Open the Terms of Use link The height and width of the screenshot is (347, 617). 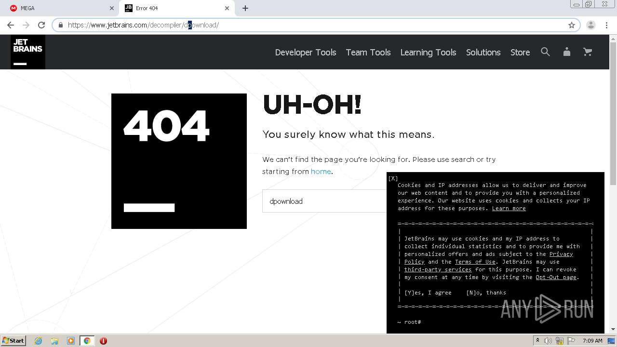(475, 262)
